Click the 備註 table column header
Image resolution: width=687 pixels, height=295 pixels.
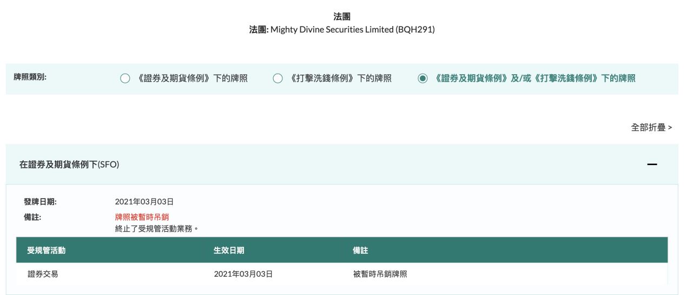click(361, 251)
